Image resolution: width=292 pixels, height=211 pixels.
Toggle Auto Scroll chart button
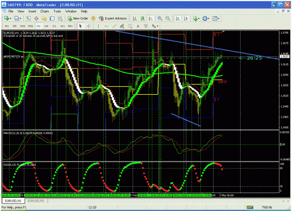click(178, 18)
